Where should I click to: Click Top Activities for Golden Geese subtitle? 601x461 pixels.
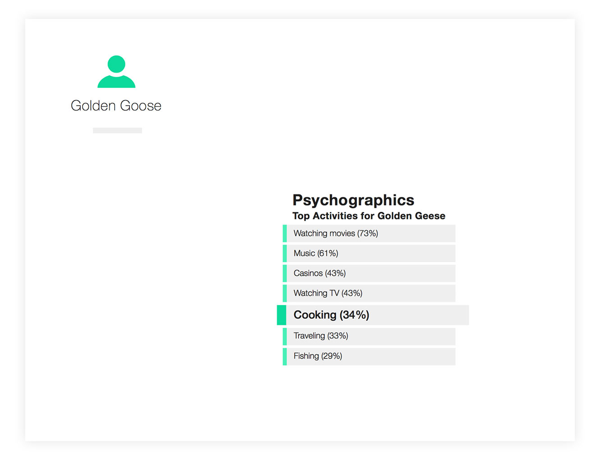(x=369, y=216)
